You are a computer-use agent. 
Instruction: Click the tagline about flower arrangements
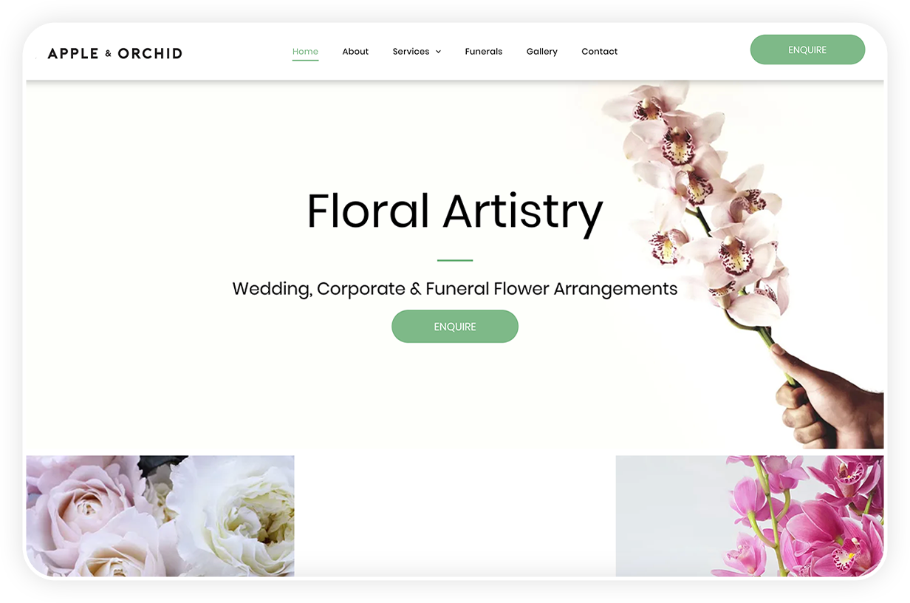pos(454,288)
